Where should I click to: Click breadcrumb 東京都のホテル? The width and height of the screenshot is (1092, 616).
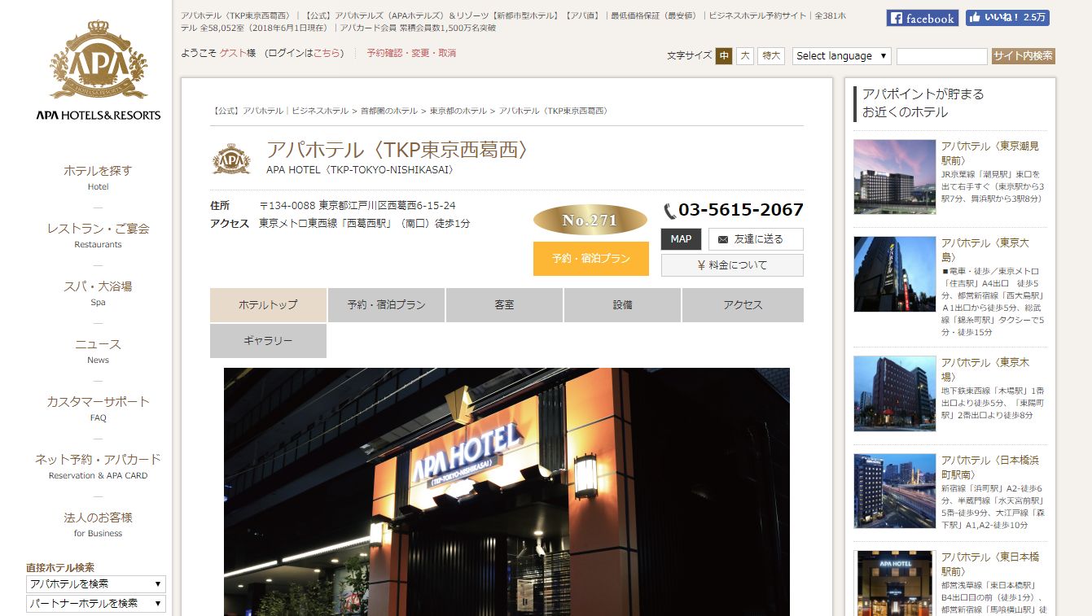(458, 111)
